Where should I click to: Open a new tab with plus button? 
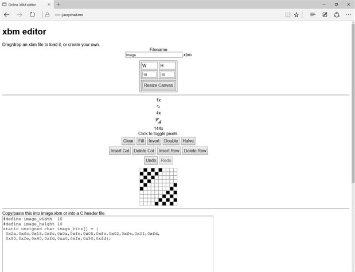click(58, 5)
